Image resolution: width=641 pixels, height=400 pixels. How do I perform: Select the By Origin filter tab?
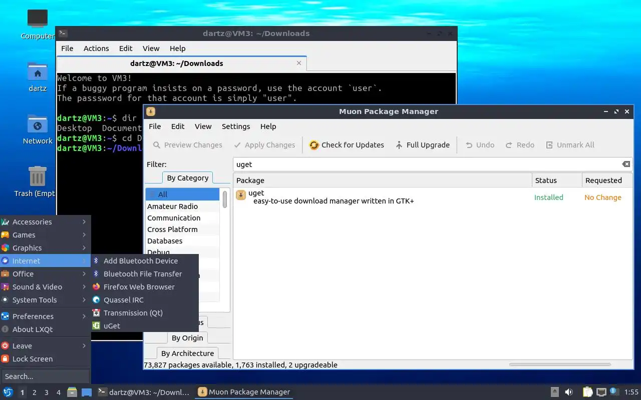click(187, 338)
